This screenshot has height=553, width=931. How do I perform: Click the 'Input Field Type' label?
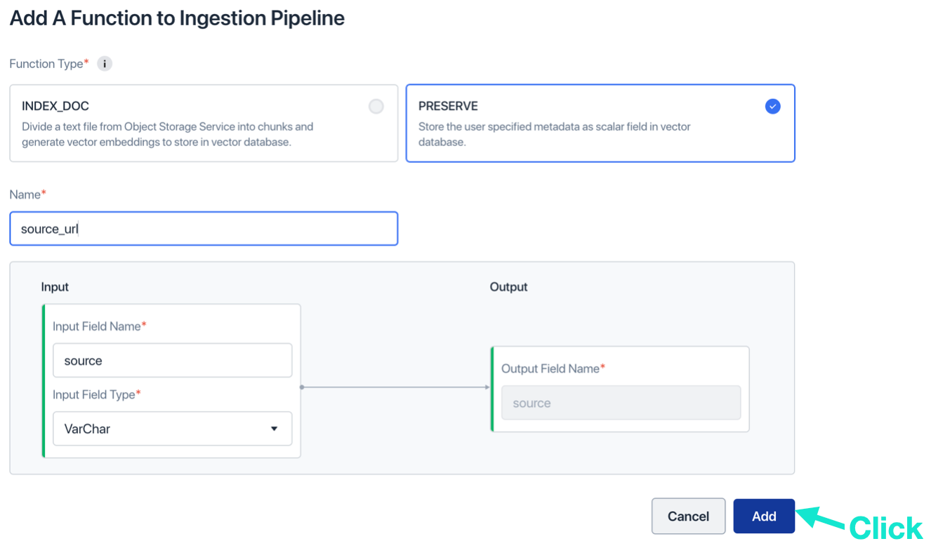(x=96, y=394)
